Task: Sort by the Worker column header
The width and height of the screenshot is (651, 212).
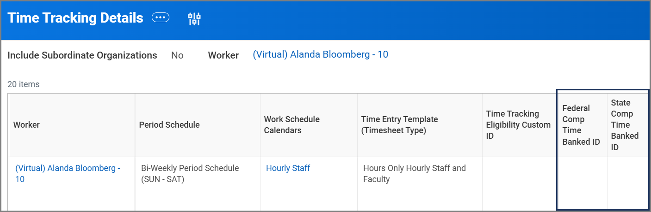Action: (x=27, y=125)
